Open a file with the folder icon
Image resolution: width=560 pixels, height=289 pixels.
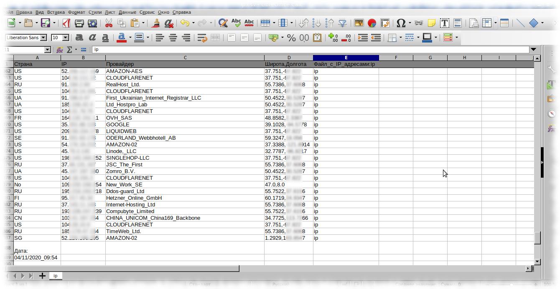pos(29,23)
